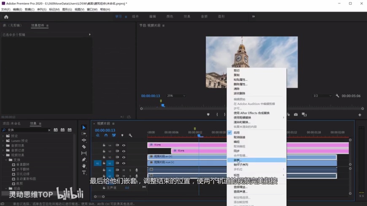Select the Pen tool
This screenshot has height=206, width=367.
pos(84,160)
